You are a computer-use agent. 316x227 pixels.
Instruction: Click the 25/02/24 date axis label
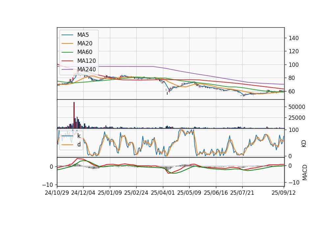click(136, 193)
